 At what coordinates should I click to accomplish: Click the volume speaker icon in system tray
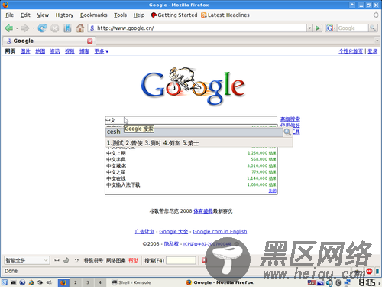click(x=329, y=282)
